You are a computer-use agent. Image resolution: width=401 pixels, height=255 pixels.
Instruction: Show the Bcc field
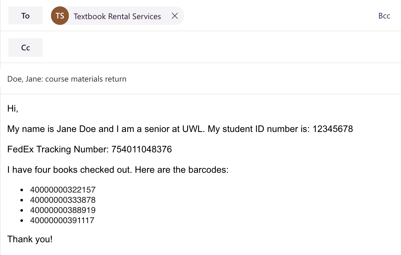tap(384, 16)
